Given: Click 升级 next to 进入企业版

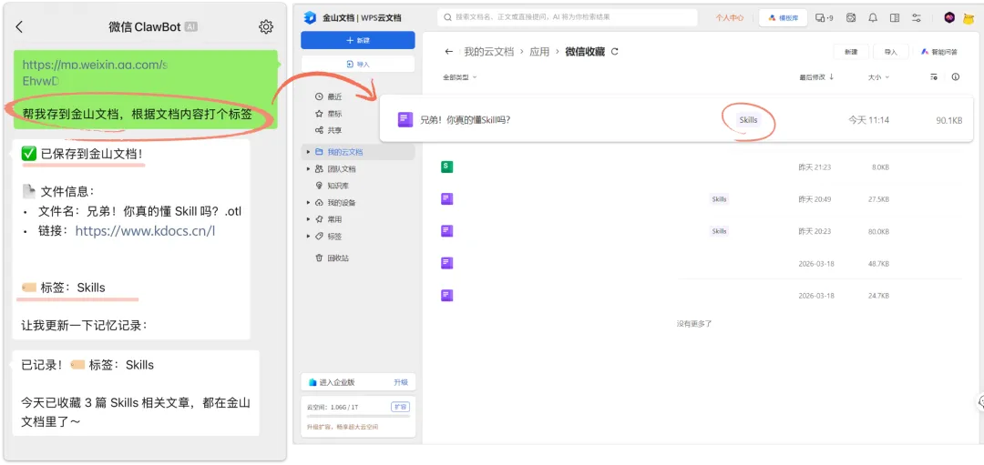Looking at the screenshot, I should tap(400, 382).
